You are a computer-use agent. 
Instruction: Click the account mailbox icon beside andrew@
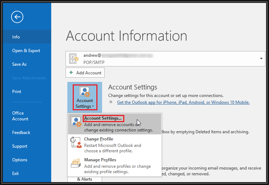click(73, 59)
